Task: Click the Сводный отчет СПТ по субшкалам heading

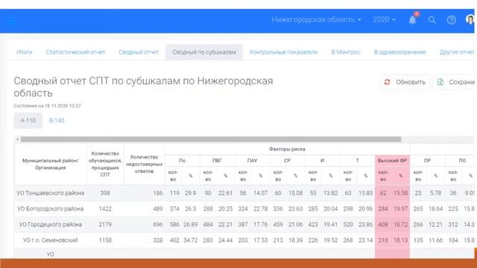Action: coord(143,86)
